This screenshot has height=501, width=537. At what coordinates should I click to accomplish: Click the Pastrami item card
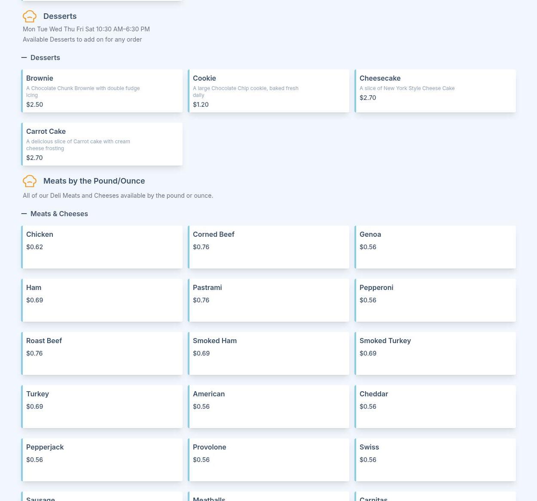[x=269, y=300]
